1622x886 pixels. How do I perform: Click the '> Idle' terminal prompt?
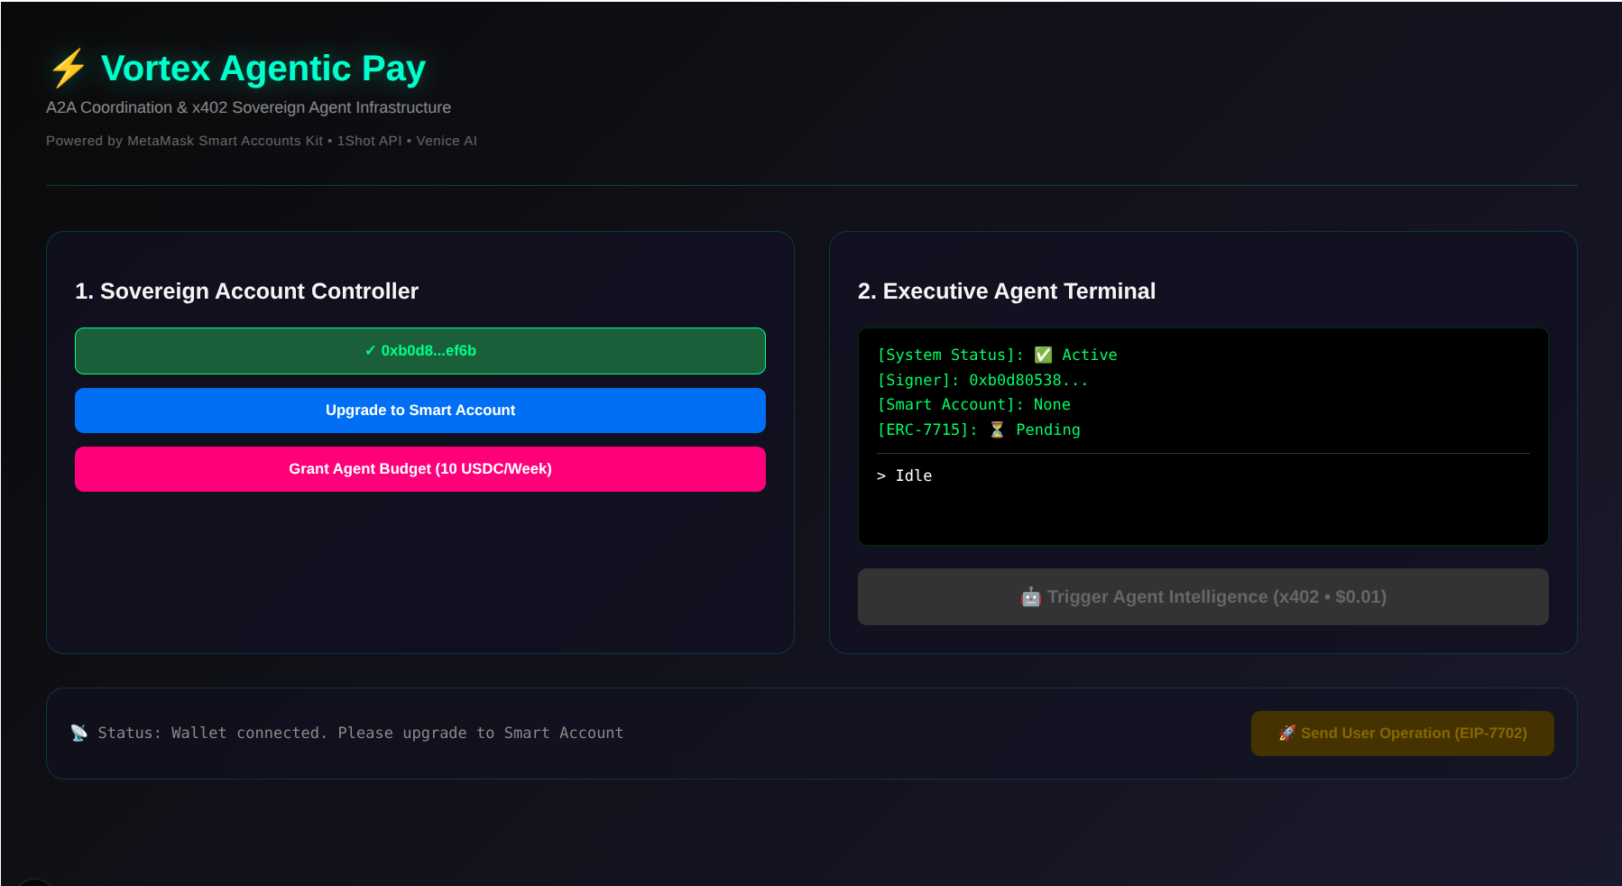coord(904,475)
